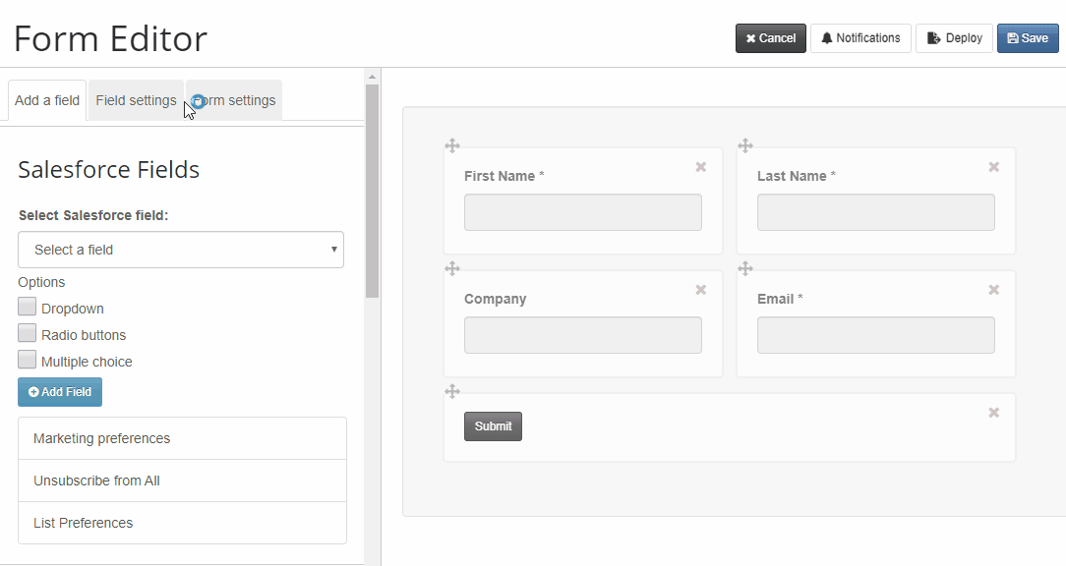Click the move handle above the Last Name field
This screenshot has height=566, width=1066.
pyautogui.click(x=745, y=145)
